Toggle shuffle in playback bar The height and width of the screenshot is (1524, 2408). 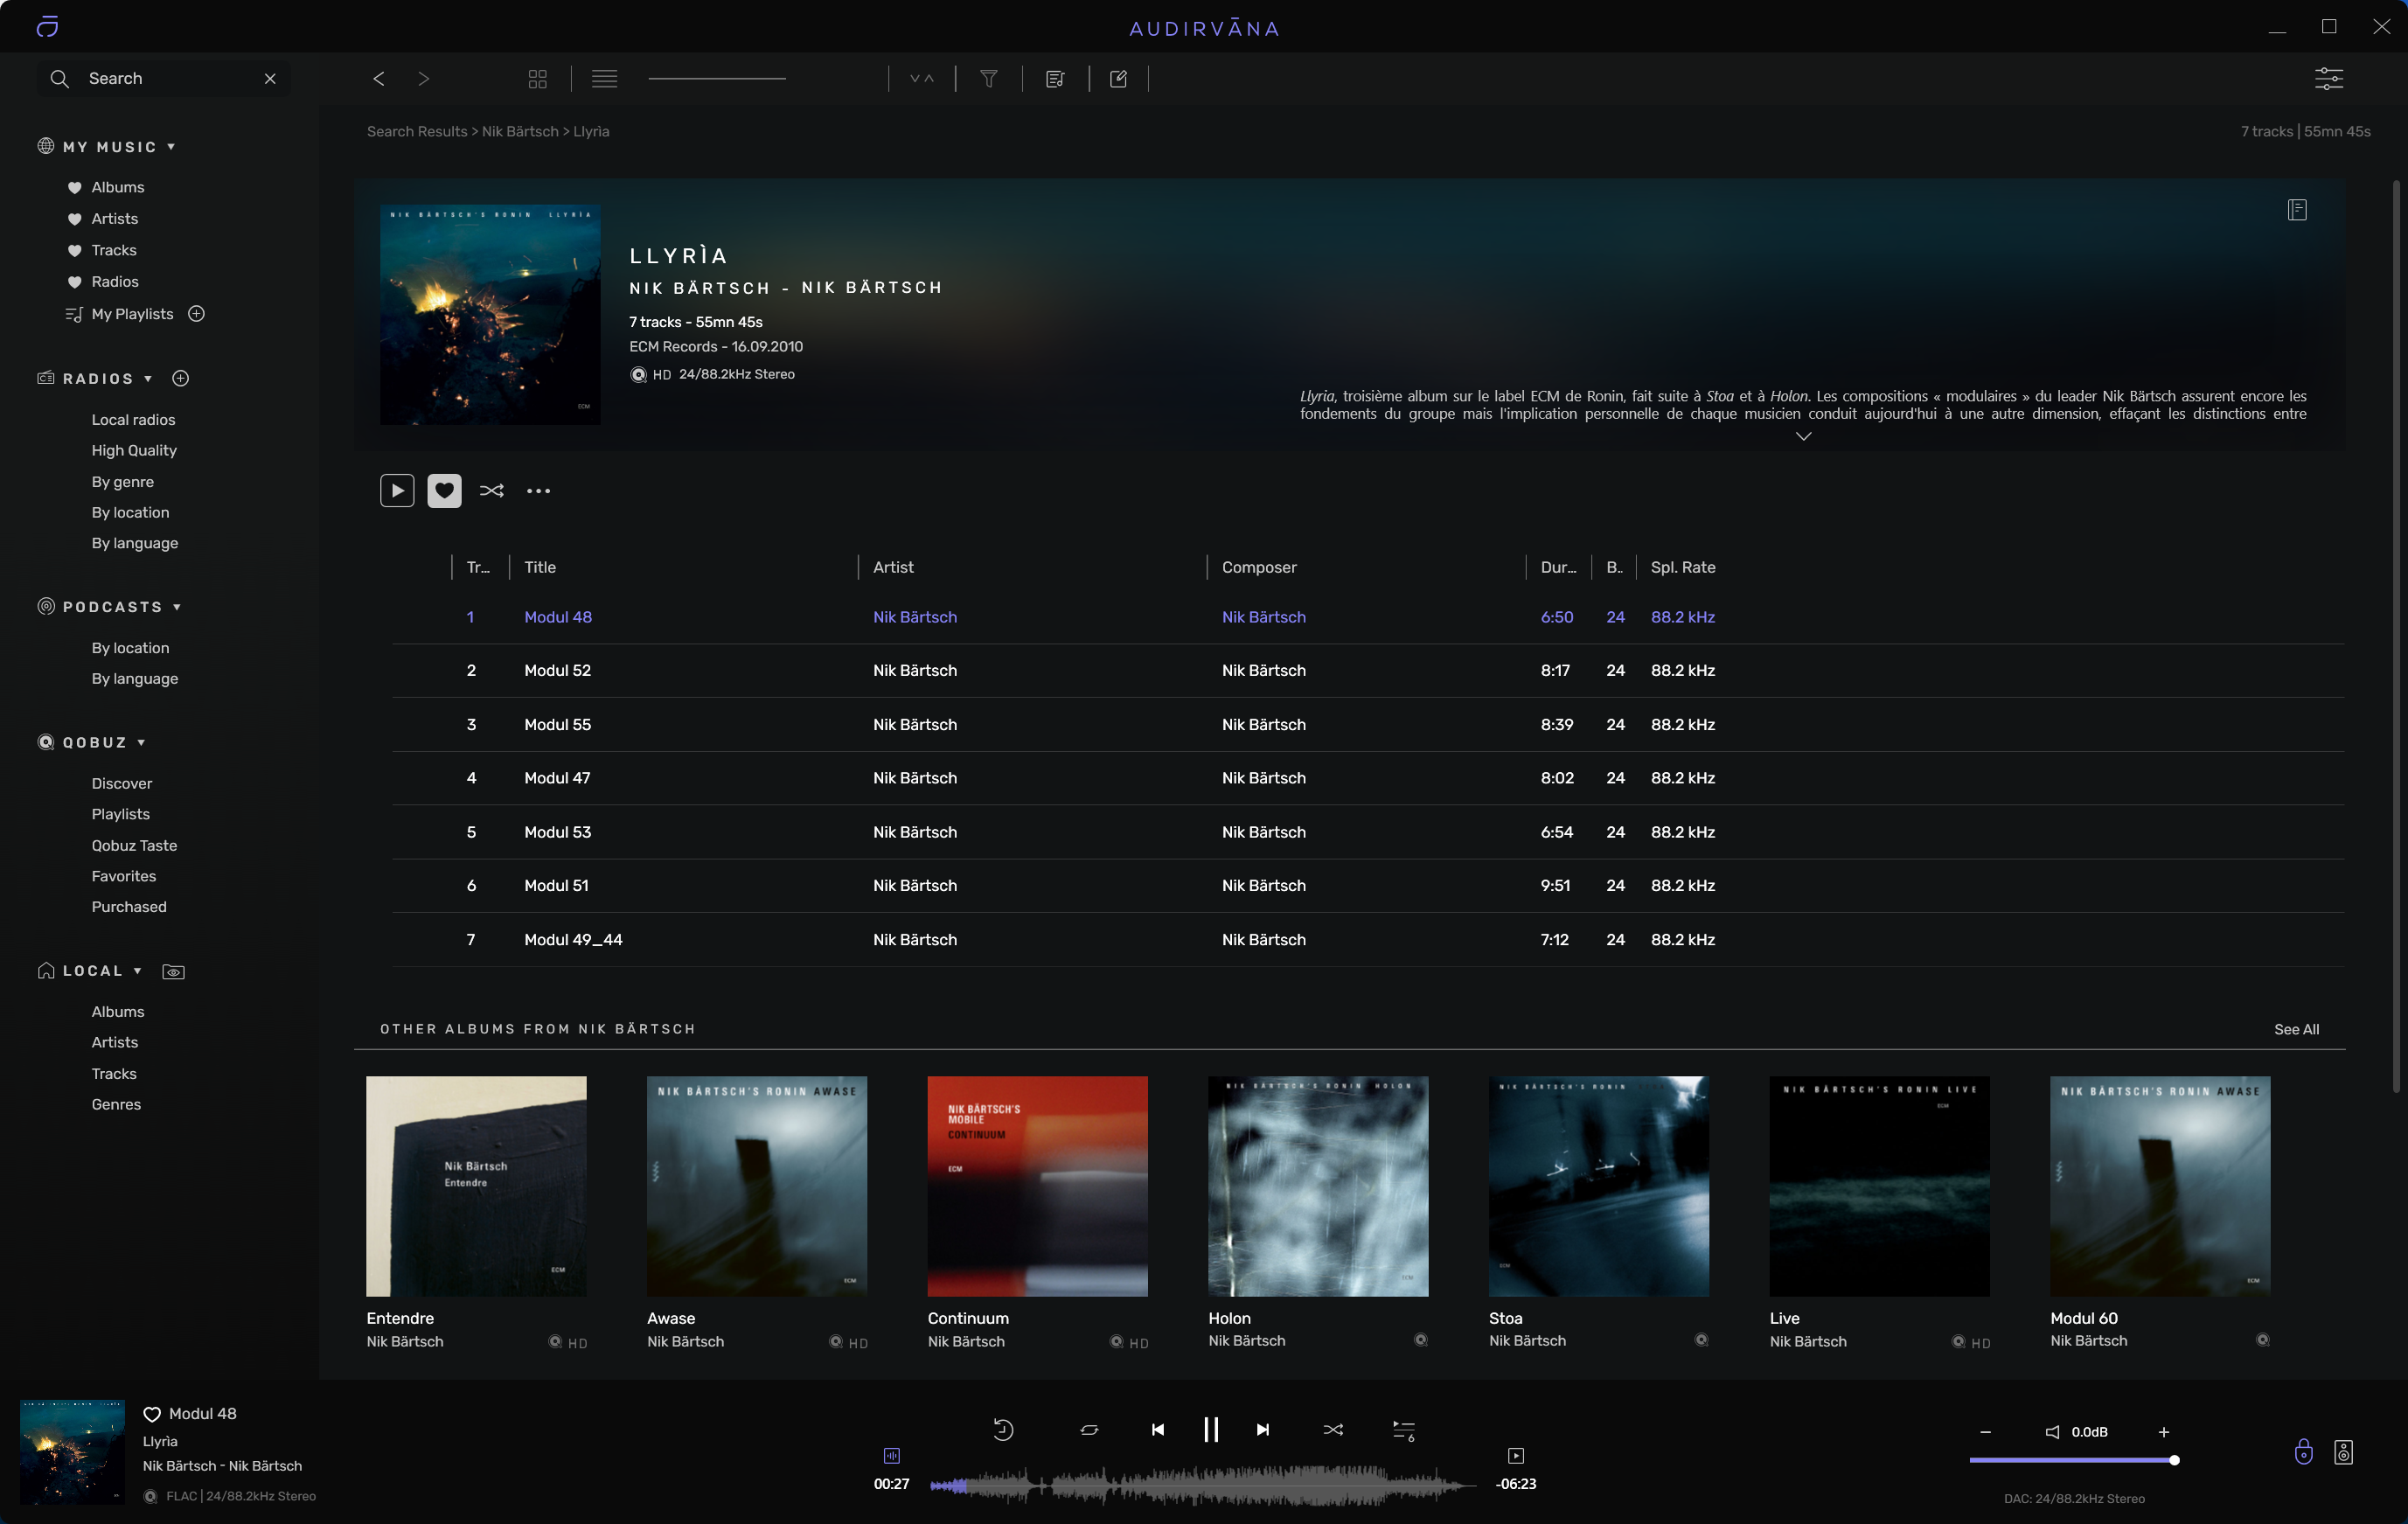click(x=1332, y=1430)
